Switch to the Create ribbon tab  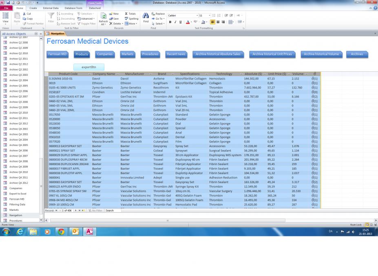point(33,8)
